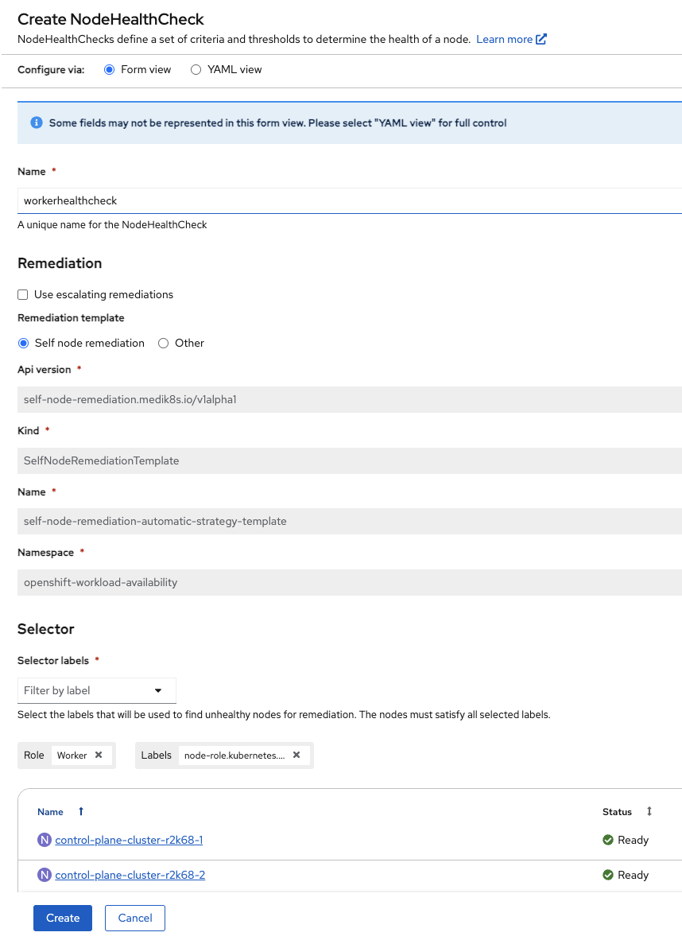
Task: Switch to YAML view radio option
Action: 196,69
